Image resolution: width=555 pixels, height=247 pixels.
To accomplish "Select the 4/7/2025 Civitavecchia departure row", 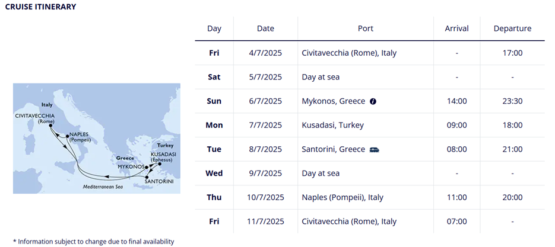I will point(370,53).
